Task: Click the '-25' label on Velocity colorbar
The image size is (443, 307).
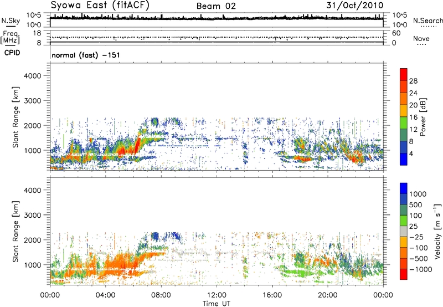Action: click(416, 237)
